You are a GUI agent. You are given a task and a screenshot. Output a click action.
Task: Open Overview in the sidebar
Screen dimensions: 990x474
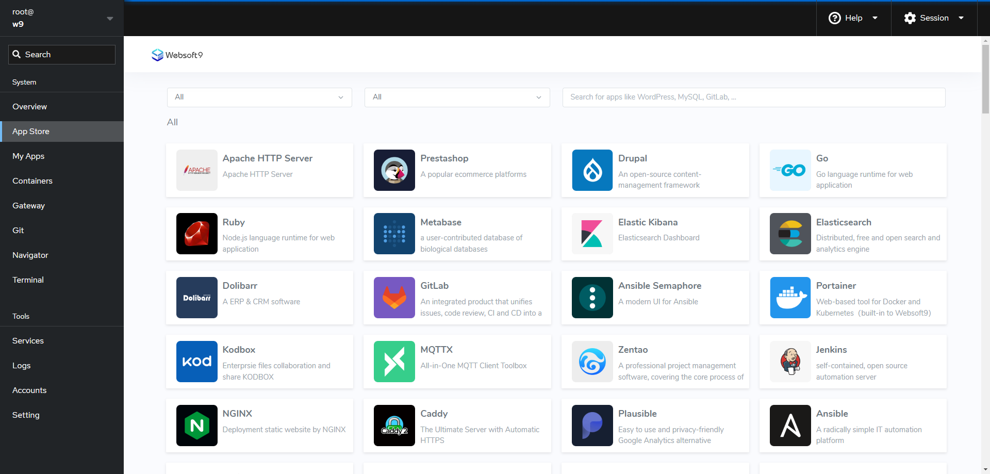point(62,107)
